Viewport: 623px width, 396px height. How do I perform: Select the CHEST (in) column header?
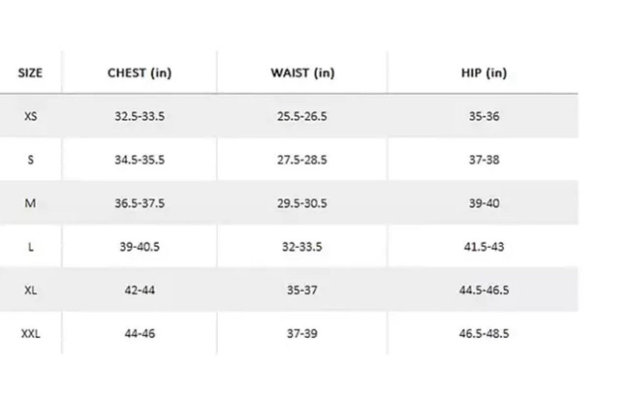pyautogui.click(x=139, y=73)
